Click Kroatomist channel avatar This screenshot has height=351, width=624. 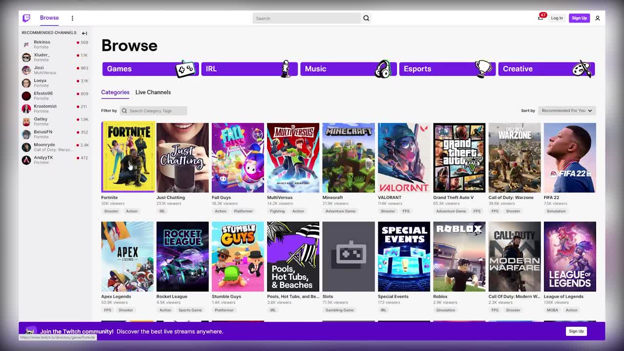[26, 108]
